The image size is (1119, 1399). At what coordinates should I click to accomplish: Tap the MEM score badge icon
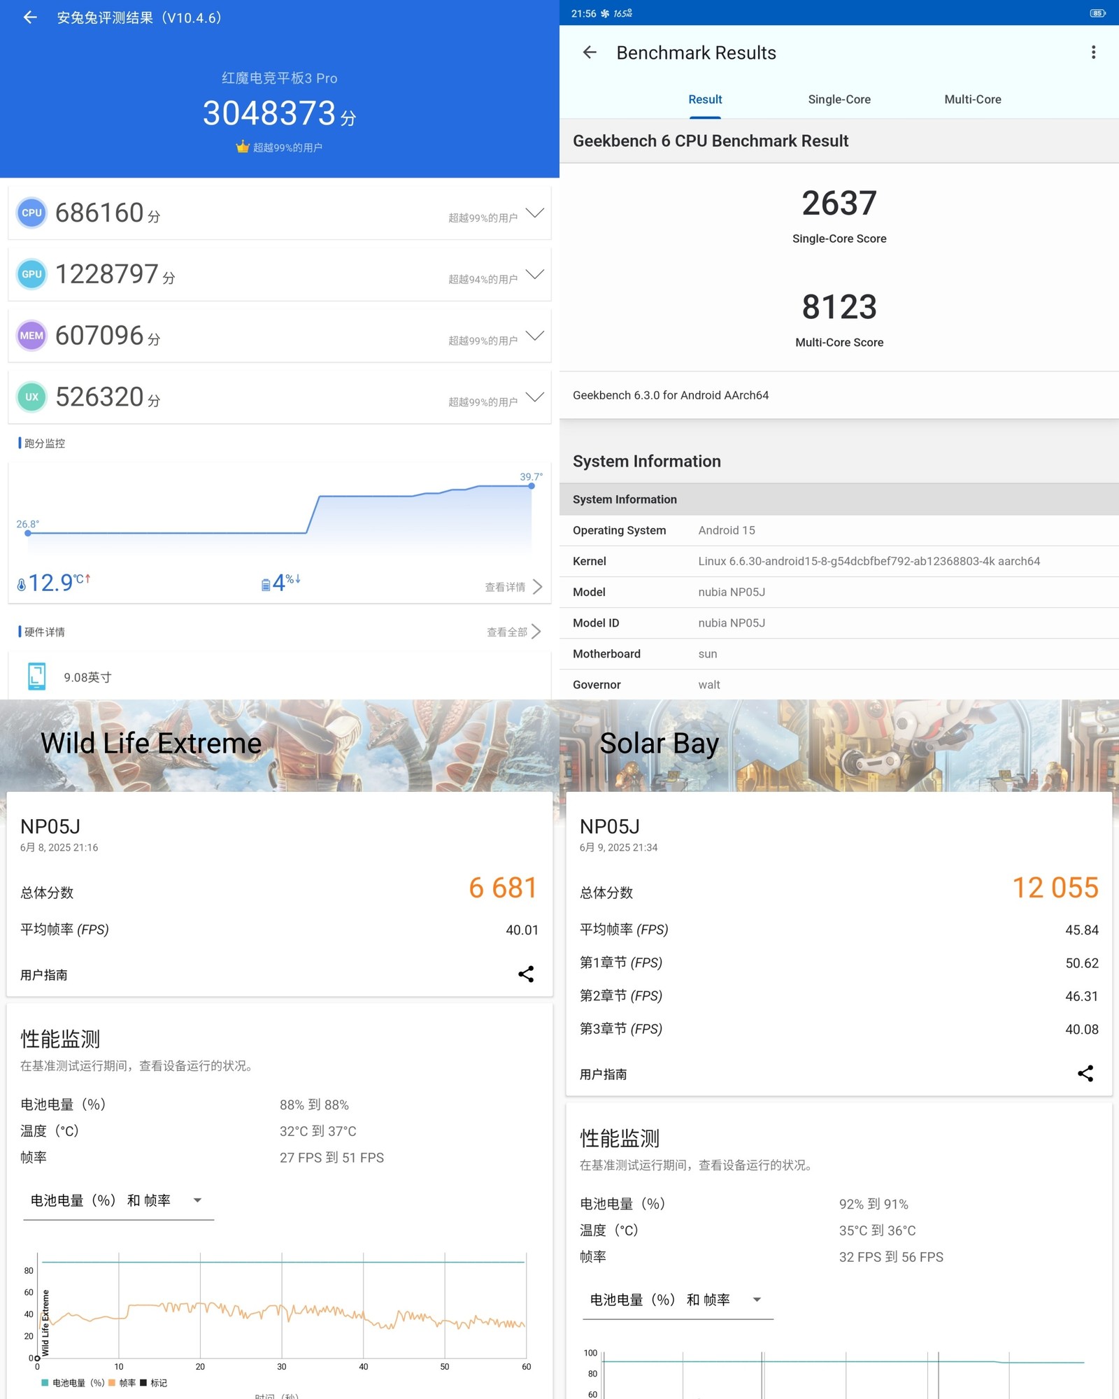(31, 336)
